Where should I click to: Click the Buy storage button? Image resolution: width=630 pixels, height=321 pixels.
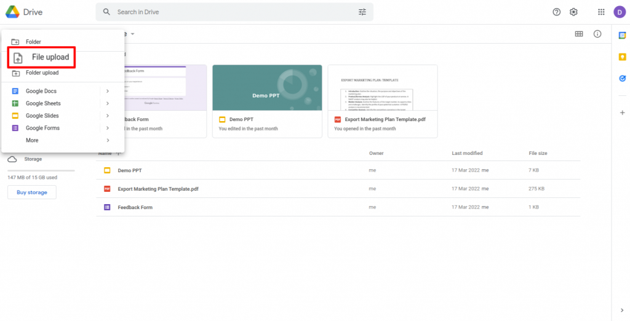(31, 192)
